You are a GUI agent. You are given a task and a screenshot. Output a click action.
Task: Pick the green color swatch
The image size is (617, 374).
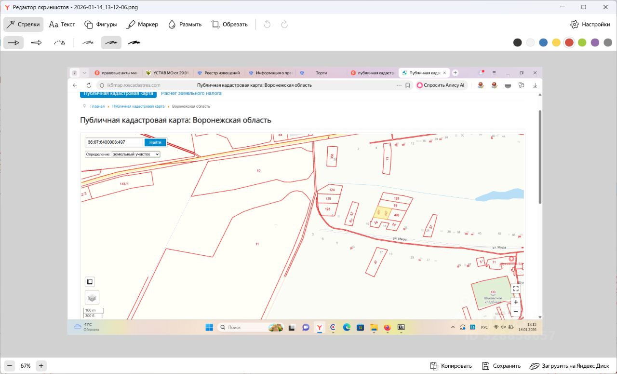click(x=582, y=42)
